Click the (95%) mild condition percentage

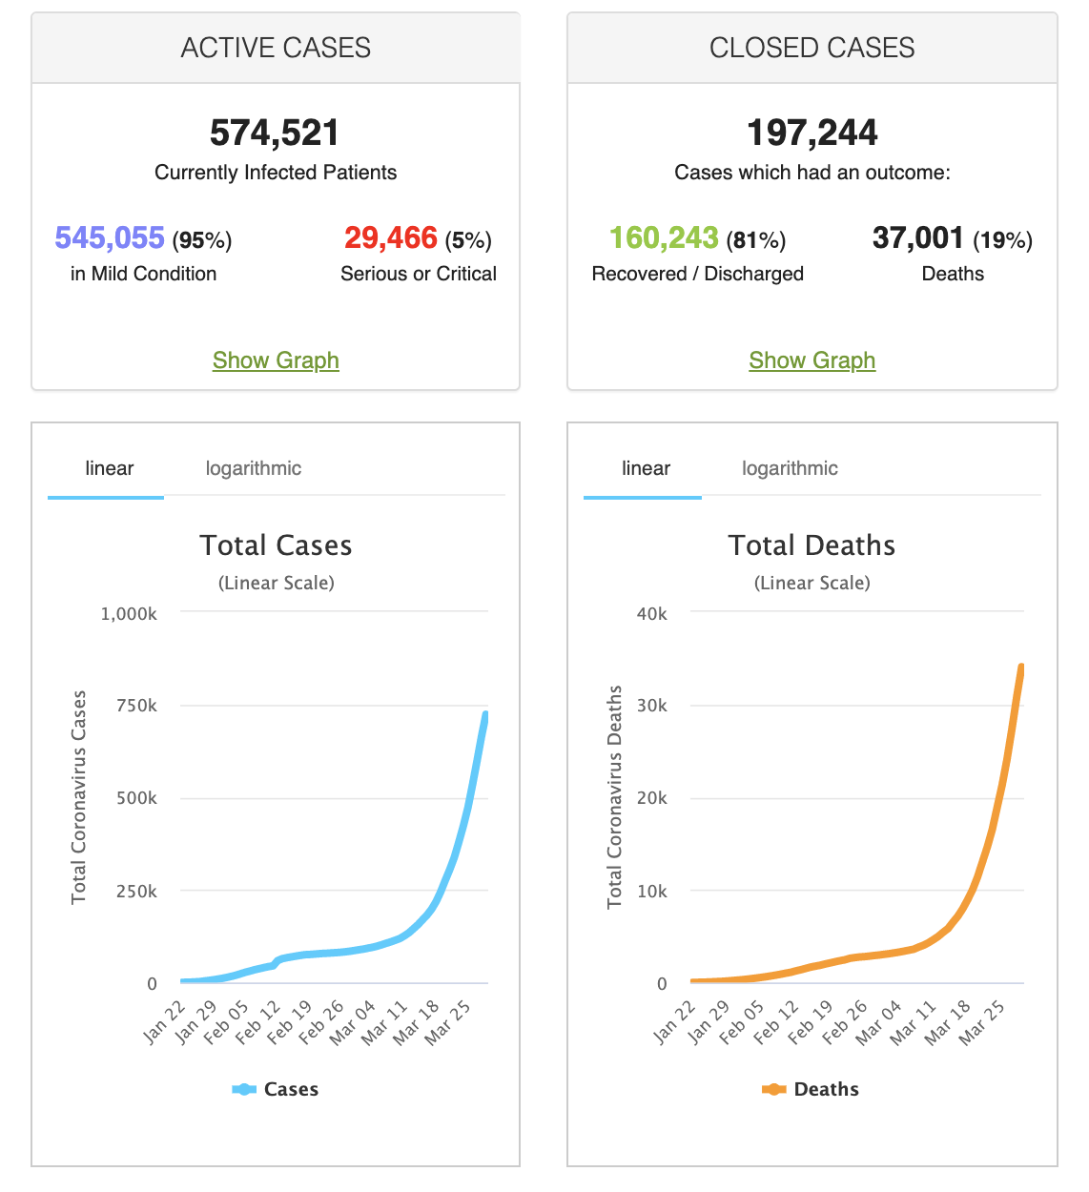coord(202,239)
